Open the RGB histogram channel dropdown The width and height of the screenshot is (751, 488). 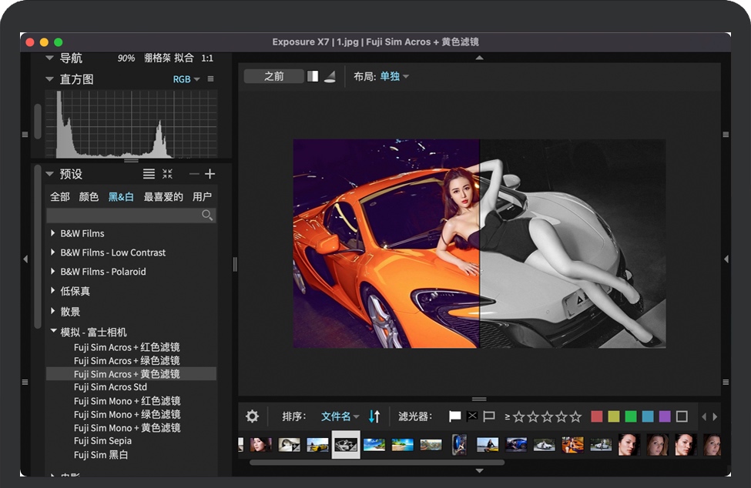[186, 79]
